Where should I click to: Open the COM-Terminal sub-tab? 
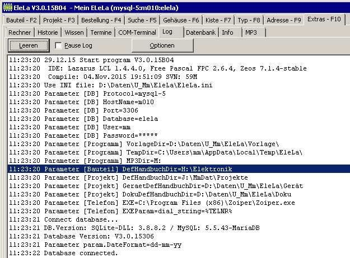coord(137,32)
